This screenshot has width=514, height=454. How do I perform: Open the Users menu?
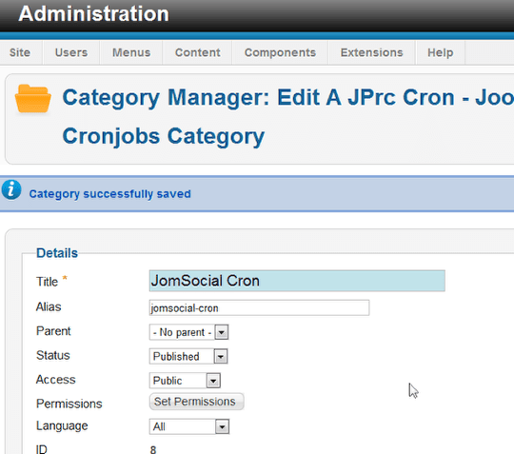coord(71,52)
